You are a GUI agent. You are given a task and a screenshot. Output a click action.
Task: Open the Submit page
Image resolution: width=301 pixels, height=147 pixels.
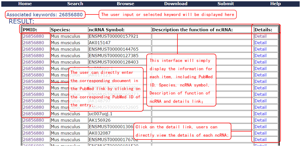point(226,4)
